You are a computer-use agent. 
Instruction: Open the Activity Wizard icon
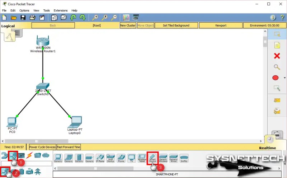point(42,18)
